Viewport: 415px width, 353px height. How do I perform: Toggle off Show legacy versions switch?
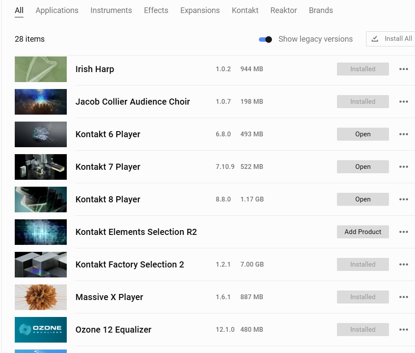tap(265, 40)
